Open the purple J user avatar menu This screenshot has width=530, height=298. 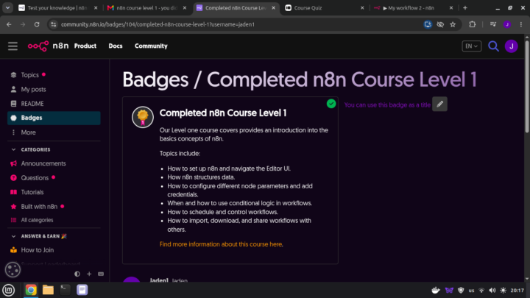coord(511,46)
